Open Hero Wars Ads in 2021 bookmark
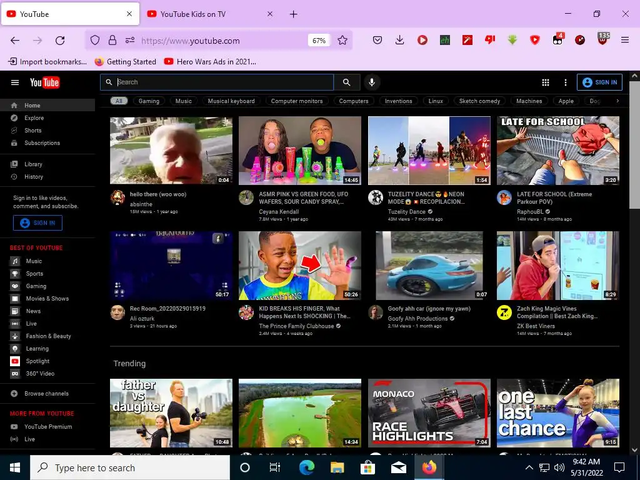This screenshot has height=480, width=640. [x=210, y=62]
